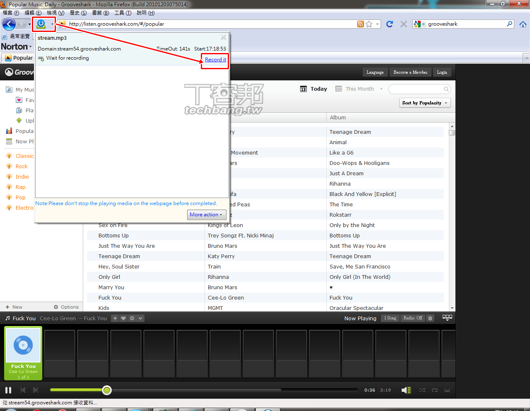
Task: Open the More action dropdown
Action: click(206, 215)
